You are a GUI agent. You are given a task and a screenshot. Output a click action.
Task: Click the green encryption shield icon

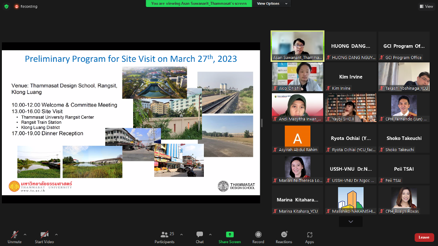pyautogui.click(x=7, y=7)
